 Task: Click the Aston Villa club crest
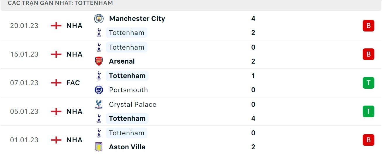[99, 147]
